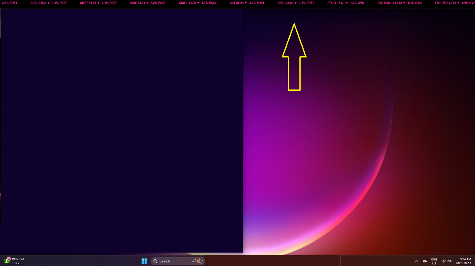The image size is (475, 266).
Task: Mute audio via the speaker tray icon
Action: click(x=450, y=261)
